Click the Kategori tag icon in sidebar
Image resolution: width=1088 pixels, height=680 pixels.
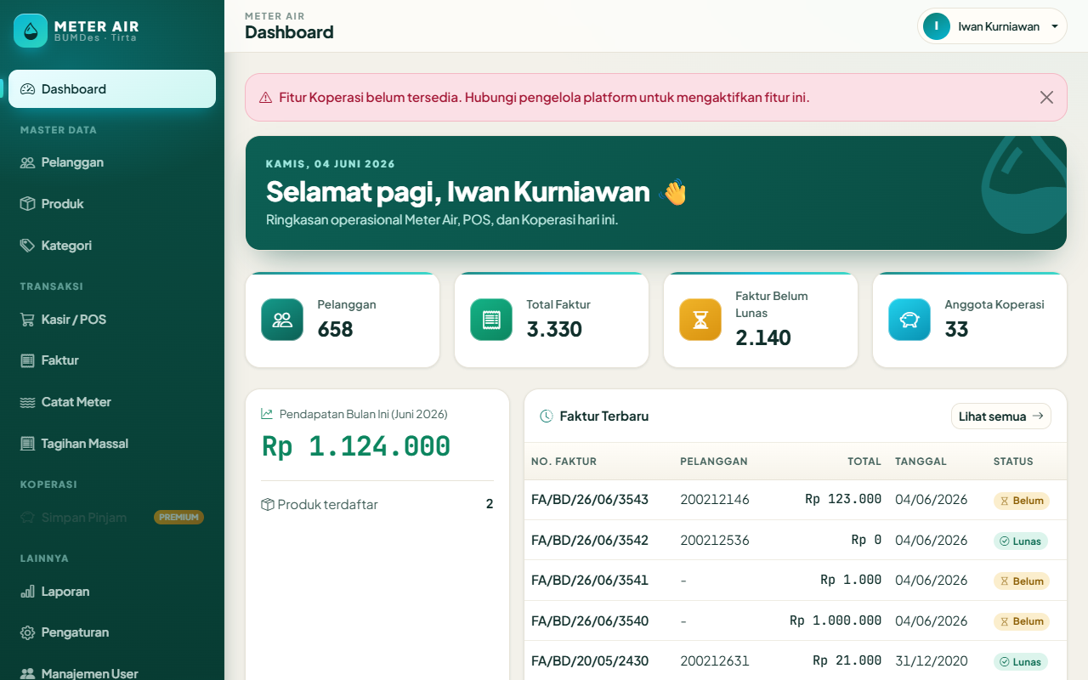point(27,246)
